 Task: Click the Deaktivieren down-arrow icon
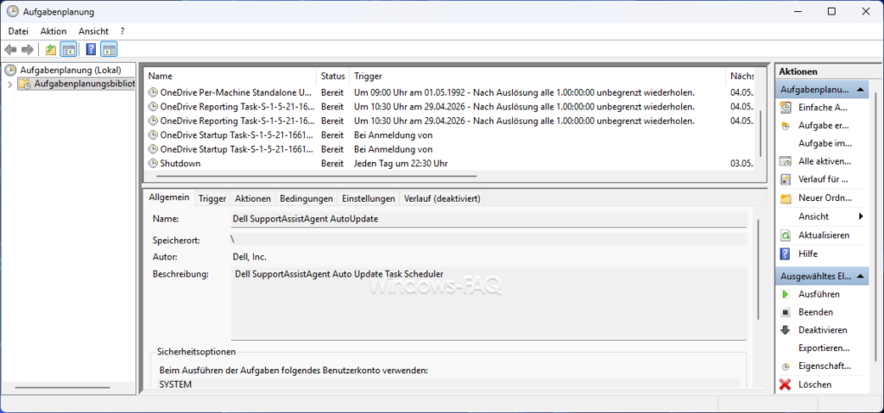tap(786, 330)
